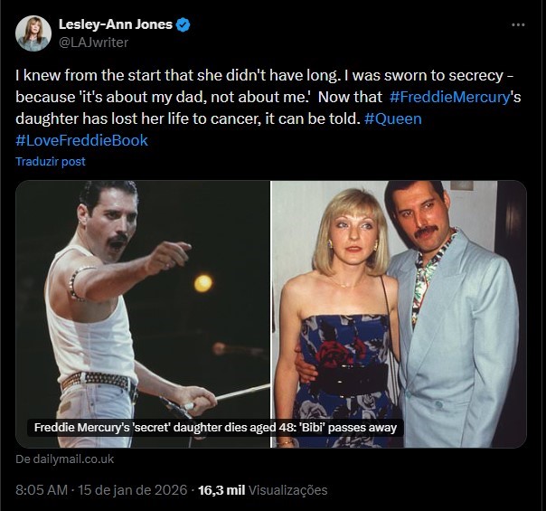The width and height of the screenshot is (546, 511).
Task: Click the blue verified badge
Action: click(184, 25)
